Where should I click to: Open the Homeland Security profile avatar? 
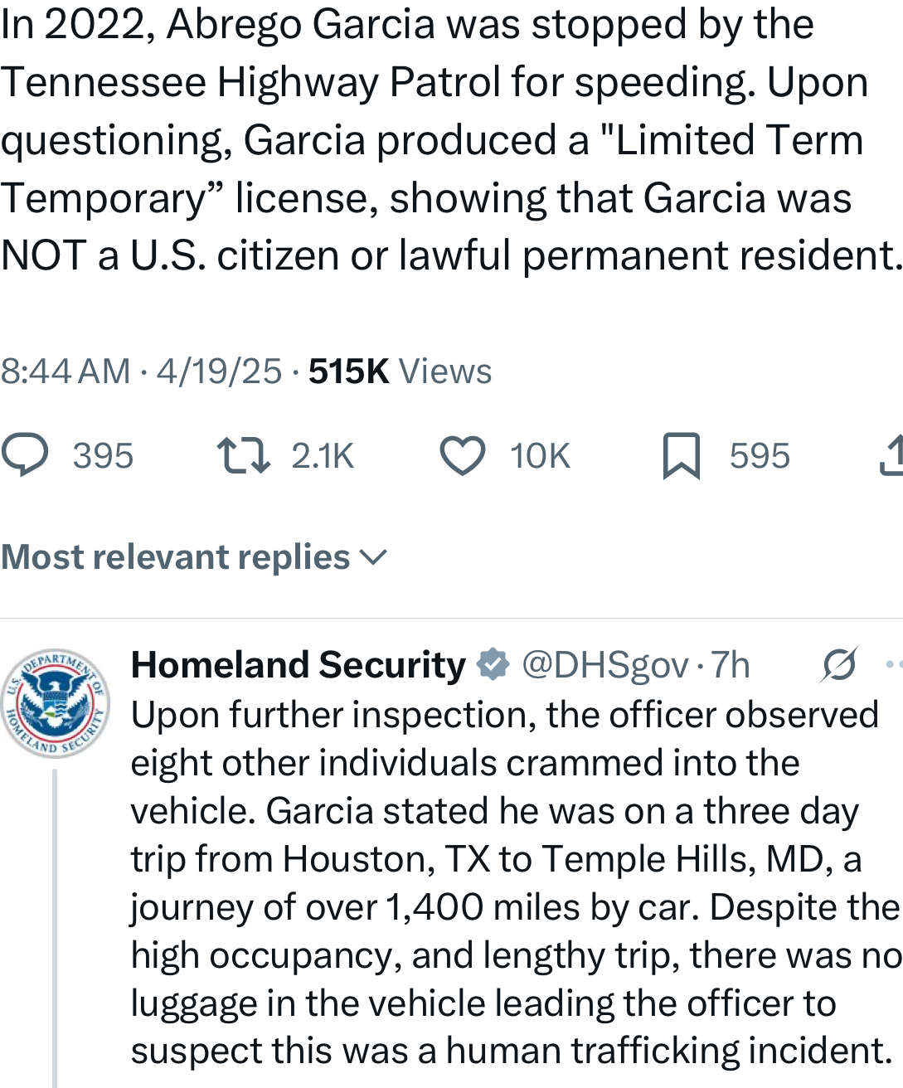(55, 702)
